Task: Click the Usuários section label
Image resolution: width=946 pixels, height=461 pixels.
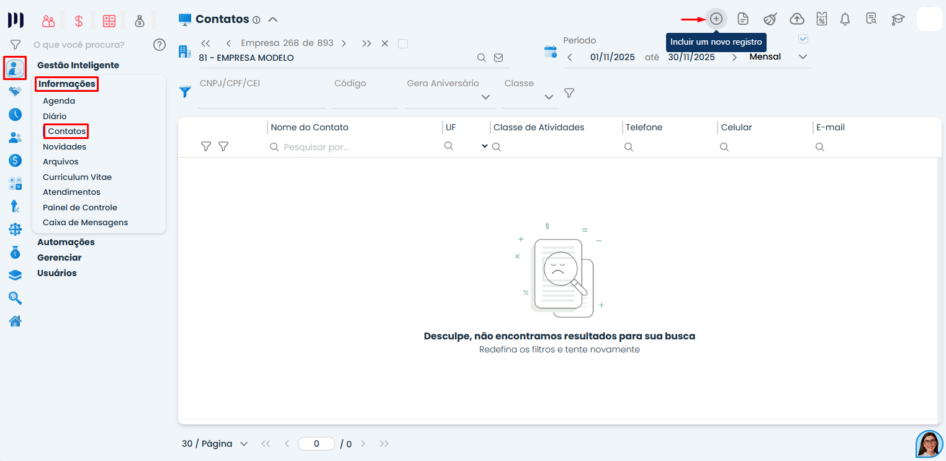Action: [56, 273]
